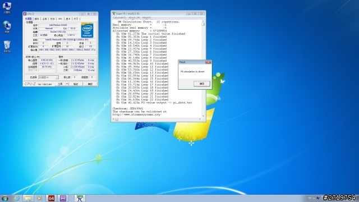Open Windows Explorer folder in taskbar
359x202 pixels.
pos(28,198)
